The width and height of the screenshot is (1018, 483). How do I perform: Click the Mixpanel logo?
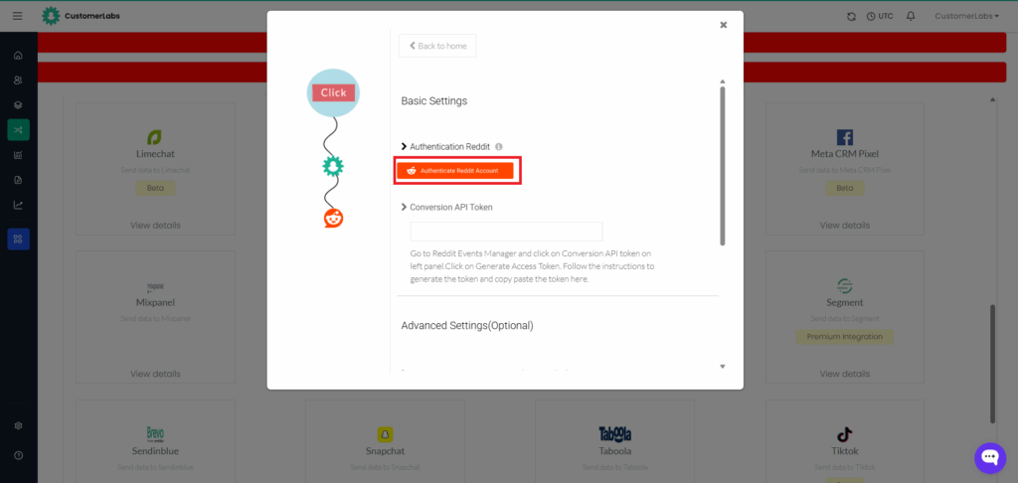(x=155, y=286)
